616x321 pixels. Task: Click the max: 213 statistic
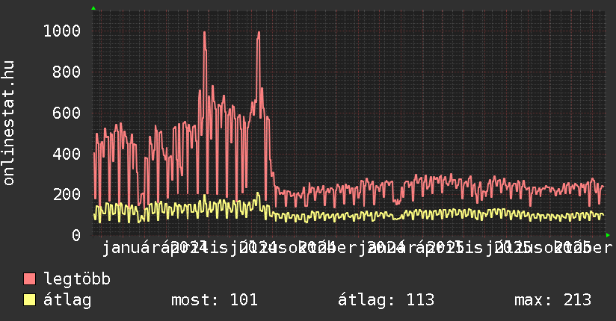click(552, 300)
